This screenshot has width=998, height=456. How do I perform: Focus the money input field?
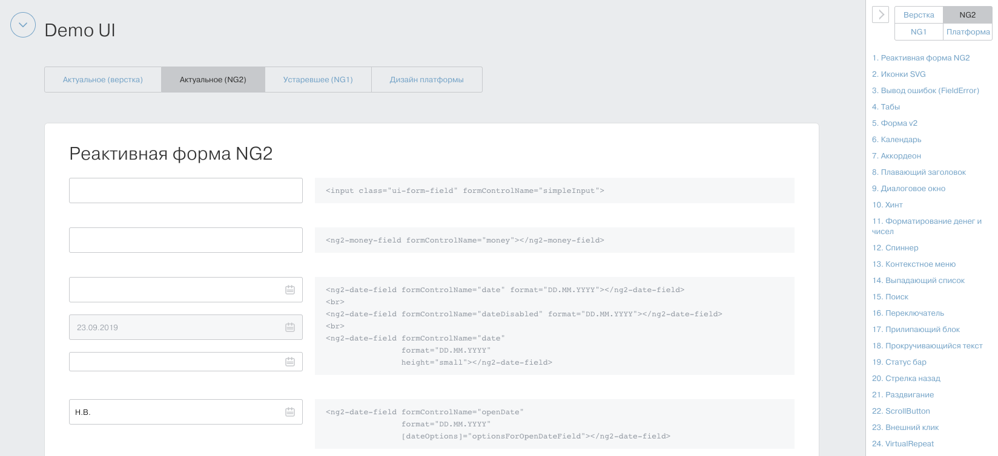185,240
